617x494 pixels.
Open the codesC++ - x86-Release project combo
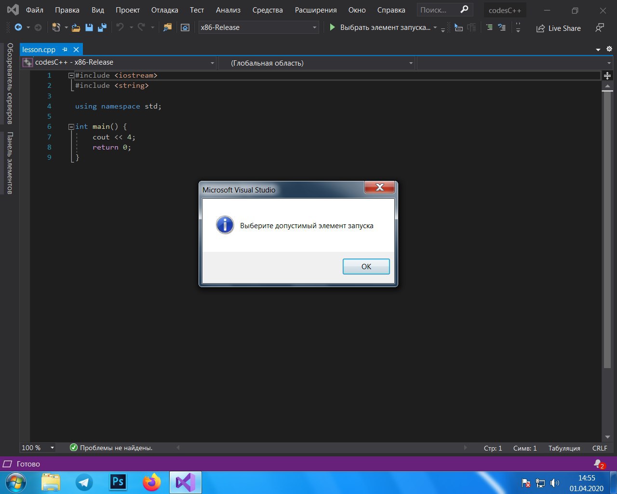tap(119, 63)
